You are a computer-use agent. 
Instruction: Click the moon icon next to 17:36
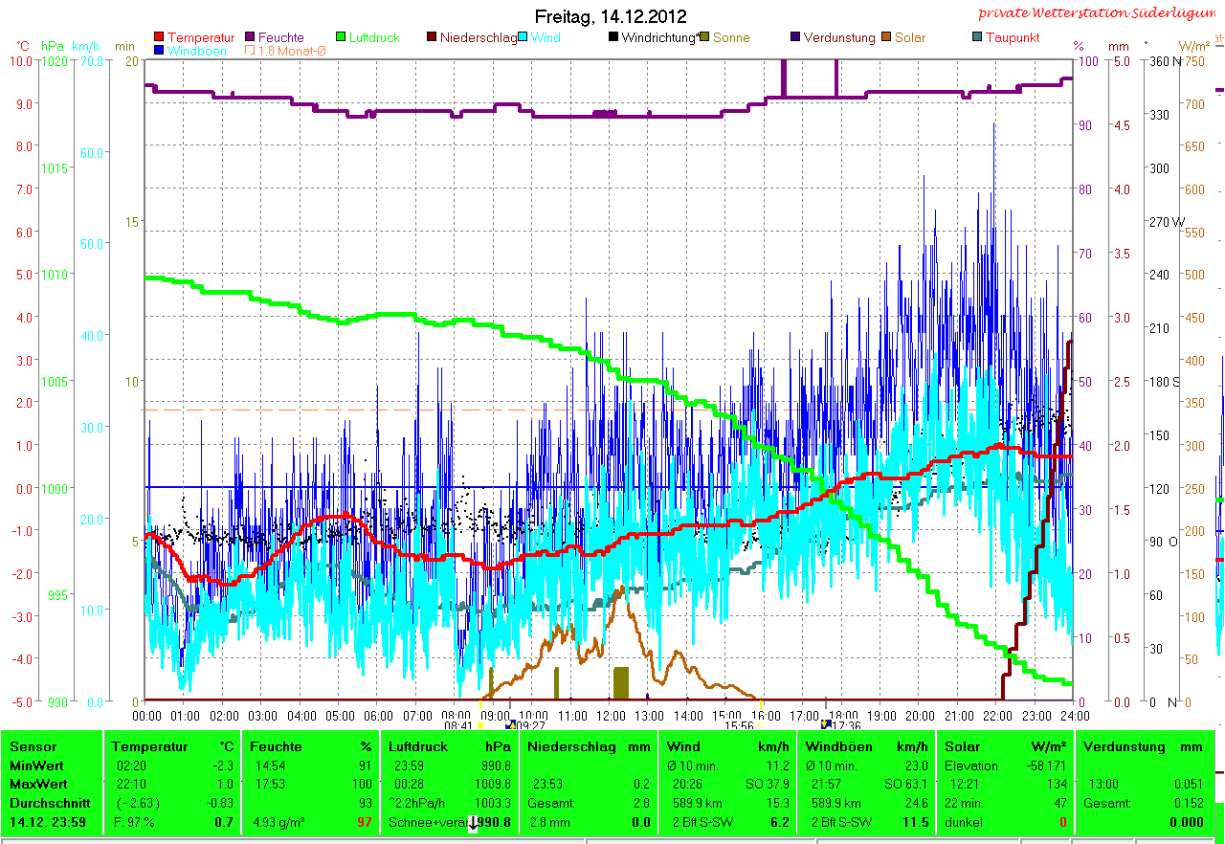[x=826, y=724]
